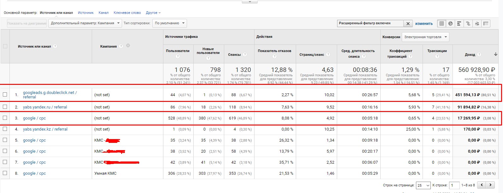The image size is (503, 193).
Task: Sort by Показатель отказов column header
Action: click(x=274, y=51)
